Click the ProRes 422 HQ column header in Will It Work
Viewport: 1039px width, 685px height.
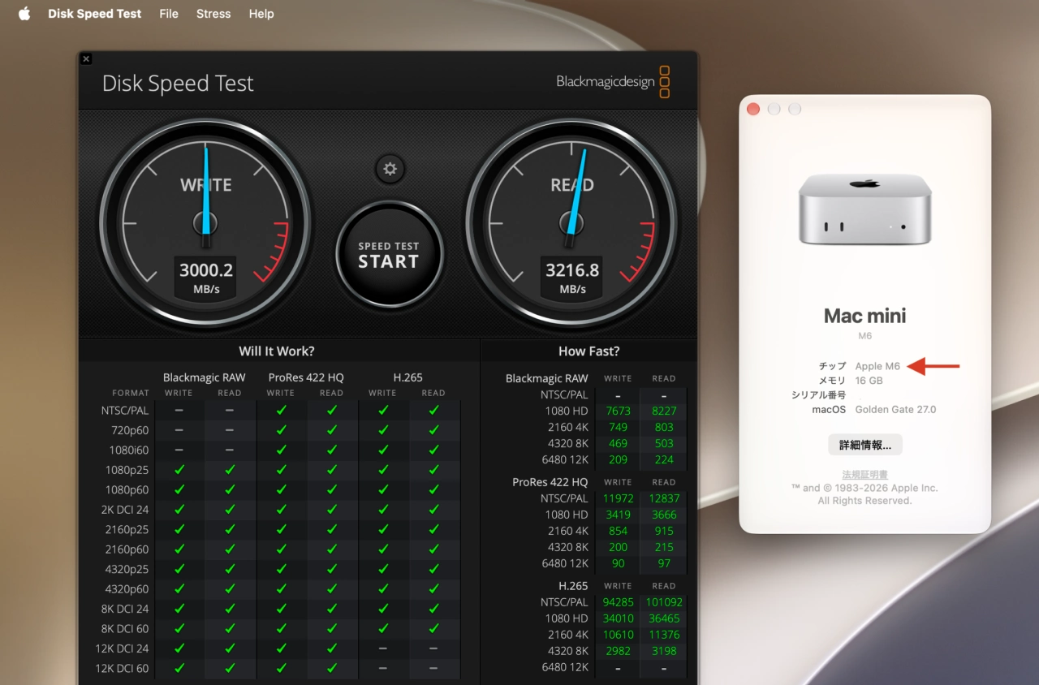click(x=306, y=377)
